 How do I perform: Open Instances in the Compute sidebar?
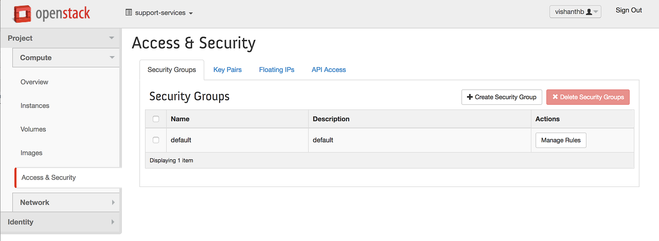[35, 106]
